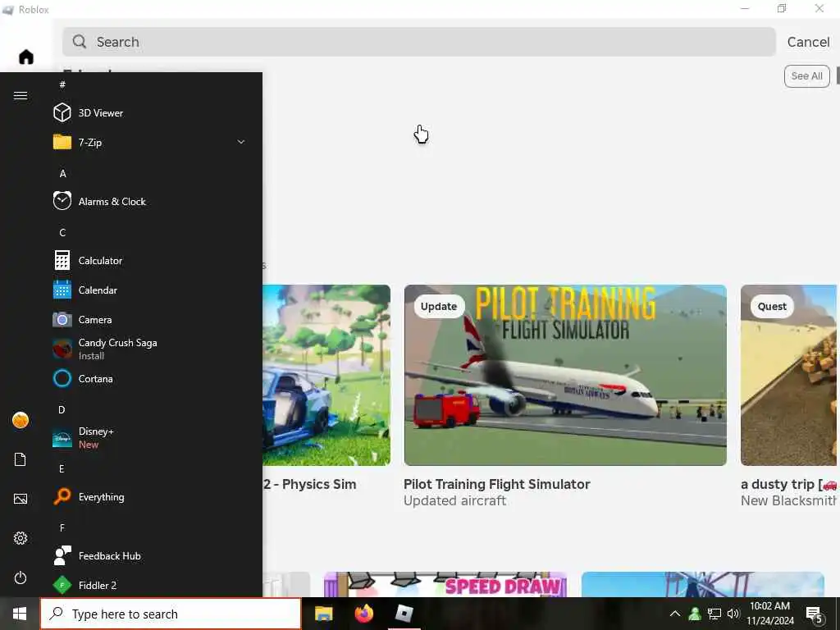Open a dusty trip game thumbnail
840x630 pixels.
point(788,375)
